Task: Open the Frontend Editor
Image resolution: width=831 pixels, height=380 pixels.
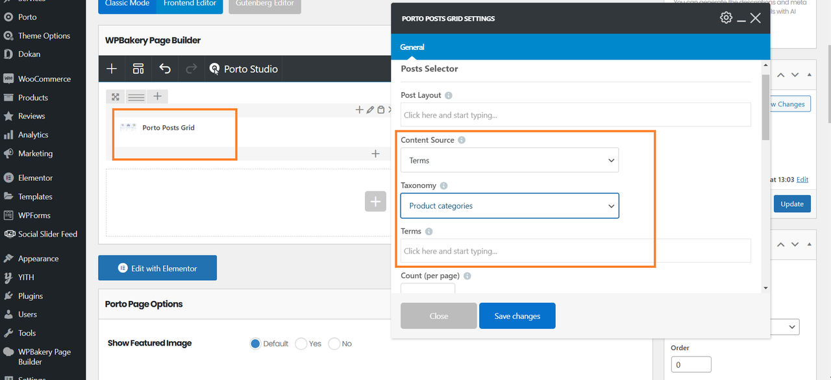Action: click(190, 5)
